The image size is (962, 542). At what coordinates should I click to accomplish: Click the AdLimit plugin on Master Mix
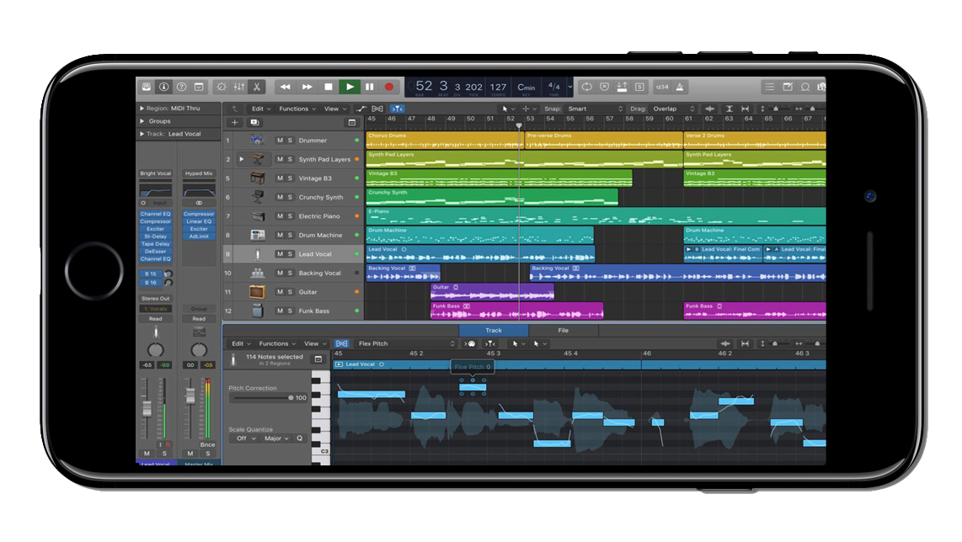(199, 236)
